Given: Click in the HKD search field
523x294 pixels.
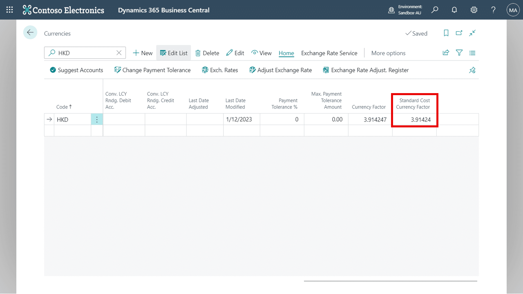Looking at the screenshot, I should (x=85, y=53).
